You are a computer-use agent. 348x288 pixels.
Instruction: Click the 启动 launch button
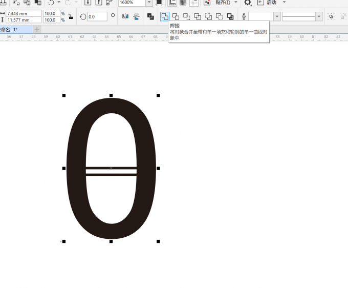[271, 3]
